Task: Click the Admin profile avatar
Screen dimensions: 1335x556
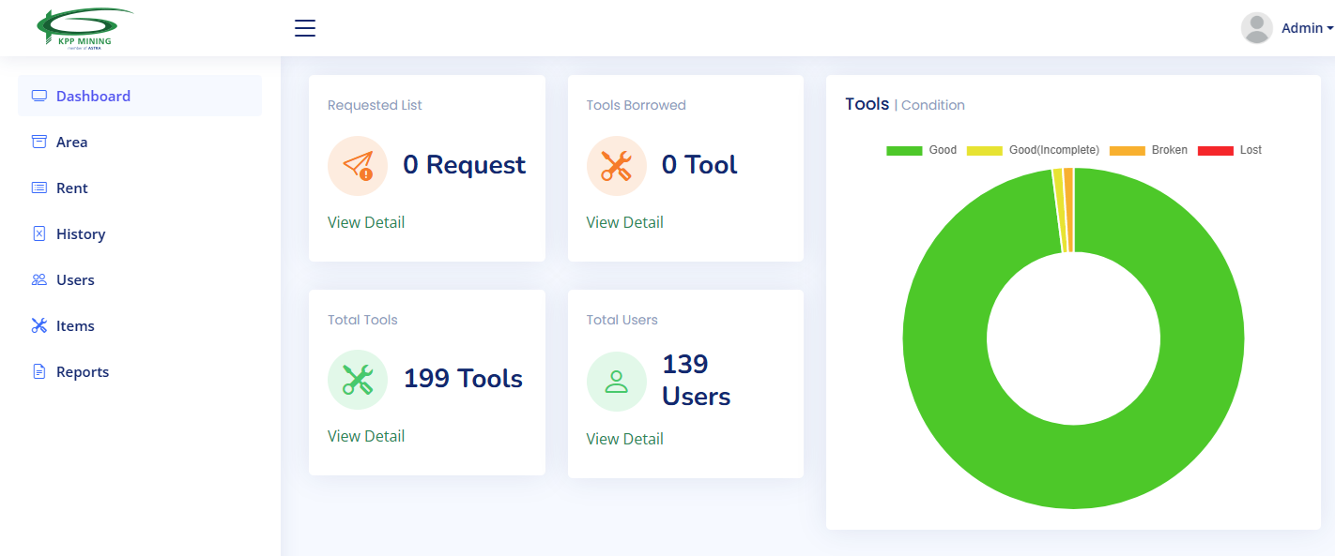Action: pyautogui.click(x=1256, y=28)
